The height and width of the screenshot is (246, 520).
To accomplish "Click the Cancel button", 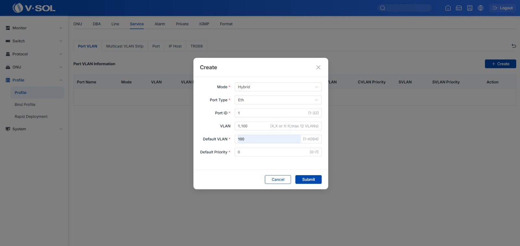I will pos(278,179).
